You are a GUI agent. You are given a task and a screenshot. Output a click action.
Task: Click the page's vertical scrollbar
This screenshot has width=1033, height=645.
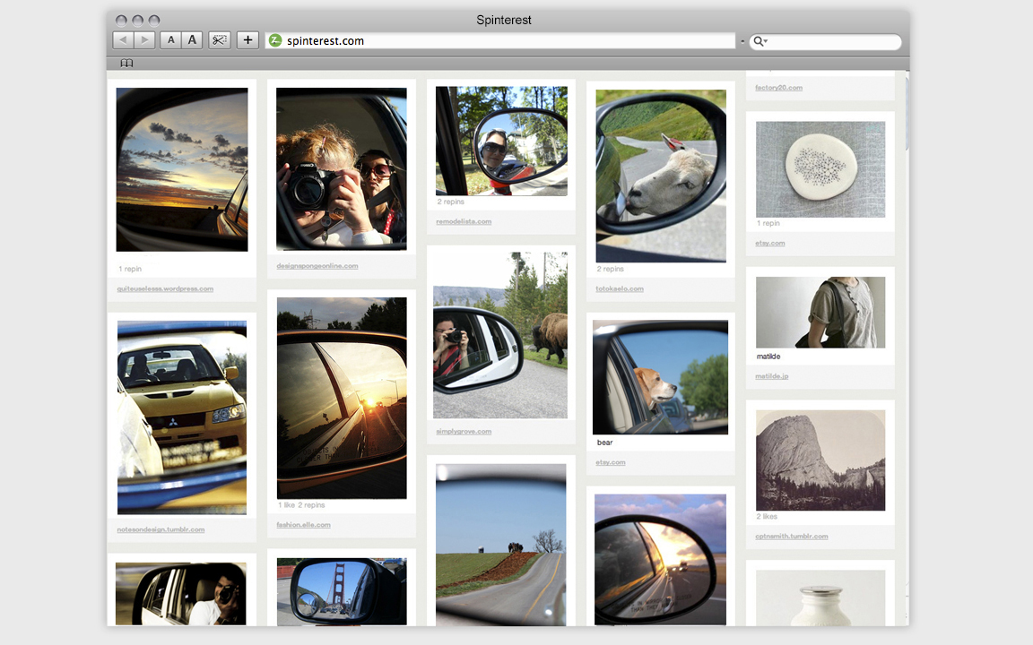click(x=907, y=112)
